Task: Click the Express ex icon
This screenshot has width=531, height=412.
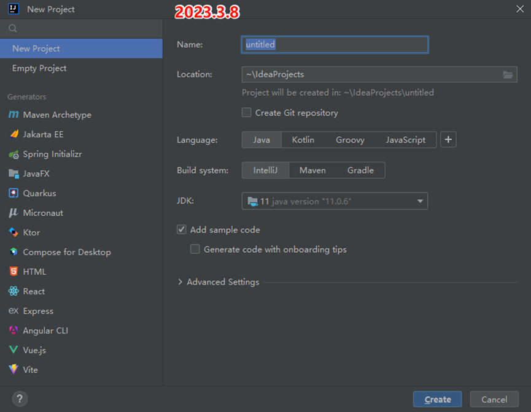Action: tap(14, 310)
